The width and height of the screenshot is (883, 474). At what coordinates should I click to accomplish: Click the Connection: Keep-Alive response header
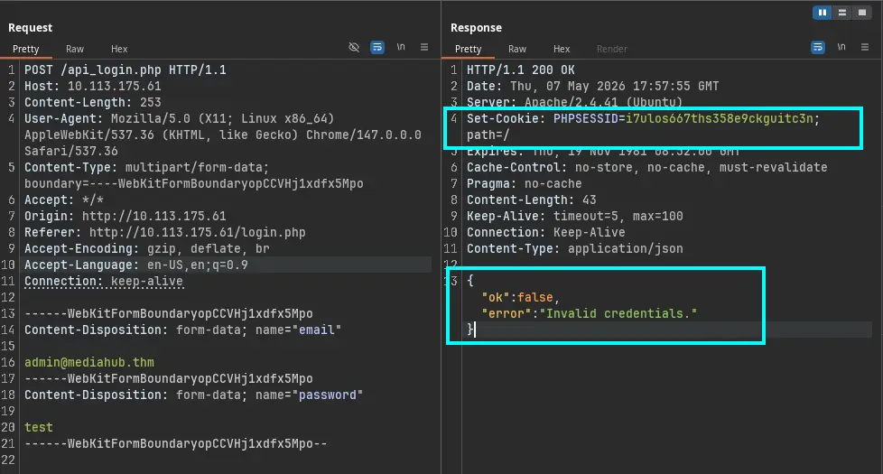[x=545, y=233]
